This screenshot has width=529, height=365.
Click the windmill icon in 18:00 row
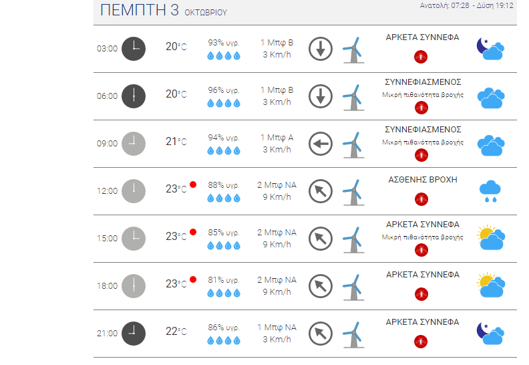[353, 287]
